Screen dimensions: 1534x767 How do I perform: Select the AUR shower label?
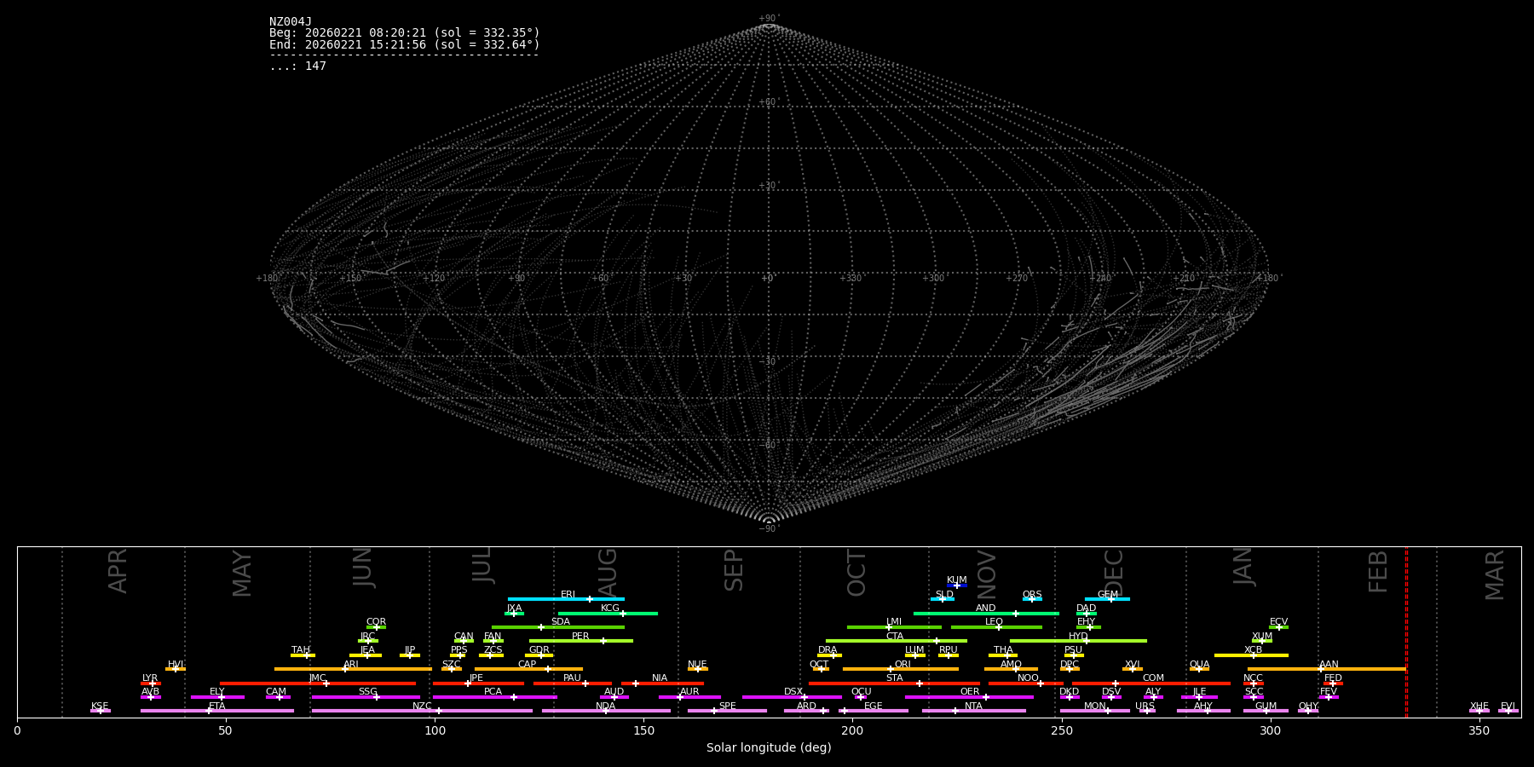click(x=689, y=691)
